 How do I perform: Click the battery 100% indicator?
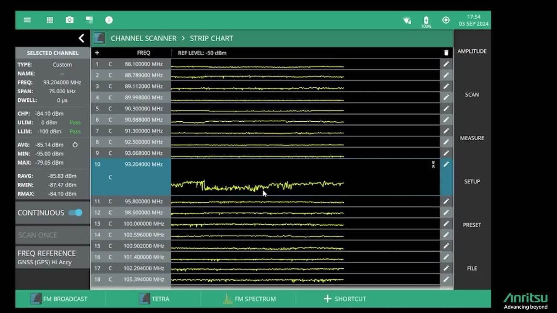tap(426, 21)
